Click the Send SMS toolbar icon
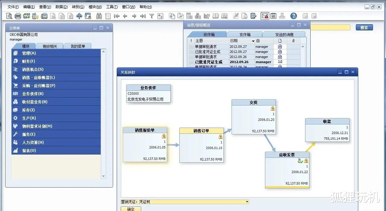 35,16
